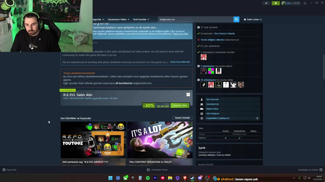Viewport: 325px width, 182px height.
Task: Open IT'S A LOT announcement thumbnail
Action: tap(160, 140)
